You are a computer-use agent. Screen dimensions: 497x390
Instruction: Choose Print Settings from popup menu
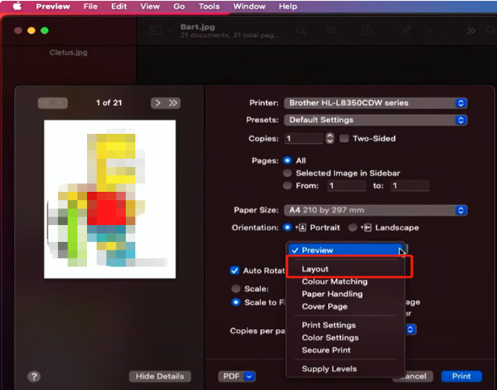coord(345,325)
